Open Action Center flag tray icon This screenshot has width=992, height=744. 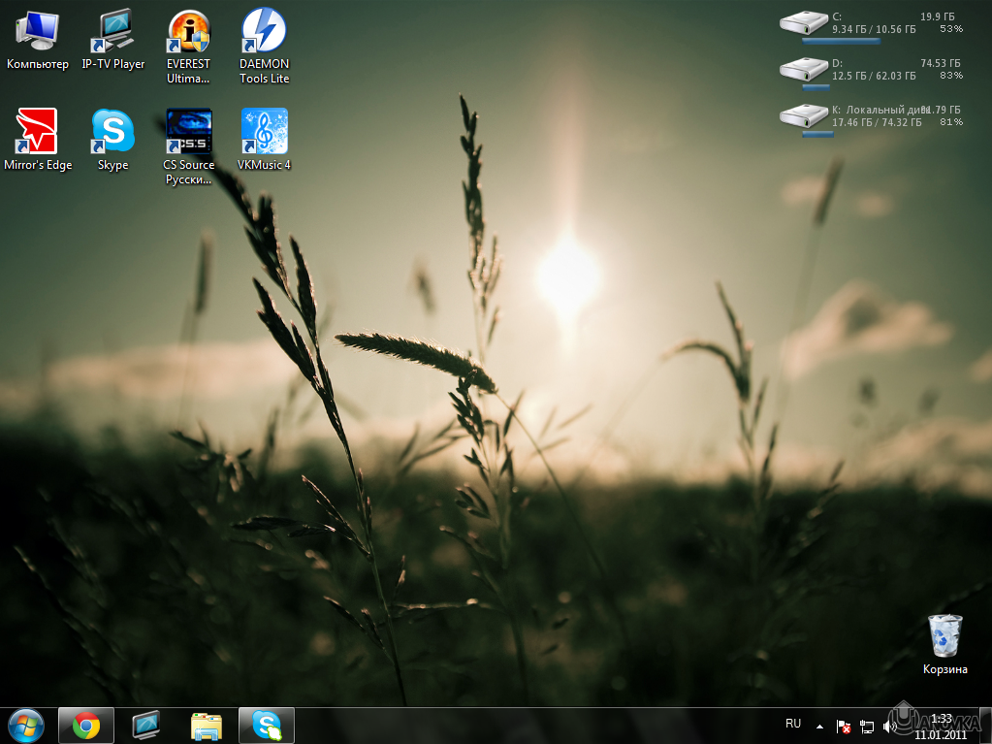pyautogui.click(x=843, y=726)
